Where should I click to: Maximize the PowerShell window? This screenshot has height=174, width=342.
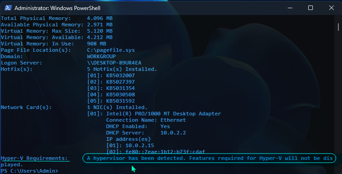[311, 8]
